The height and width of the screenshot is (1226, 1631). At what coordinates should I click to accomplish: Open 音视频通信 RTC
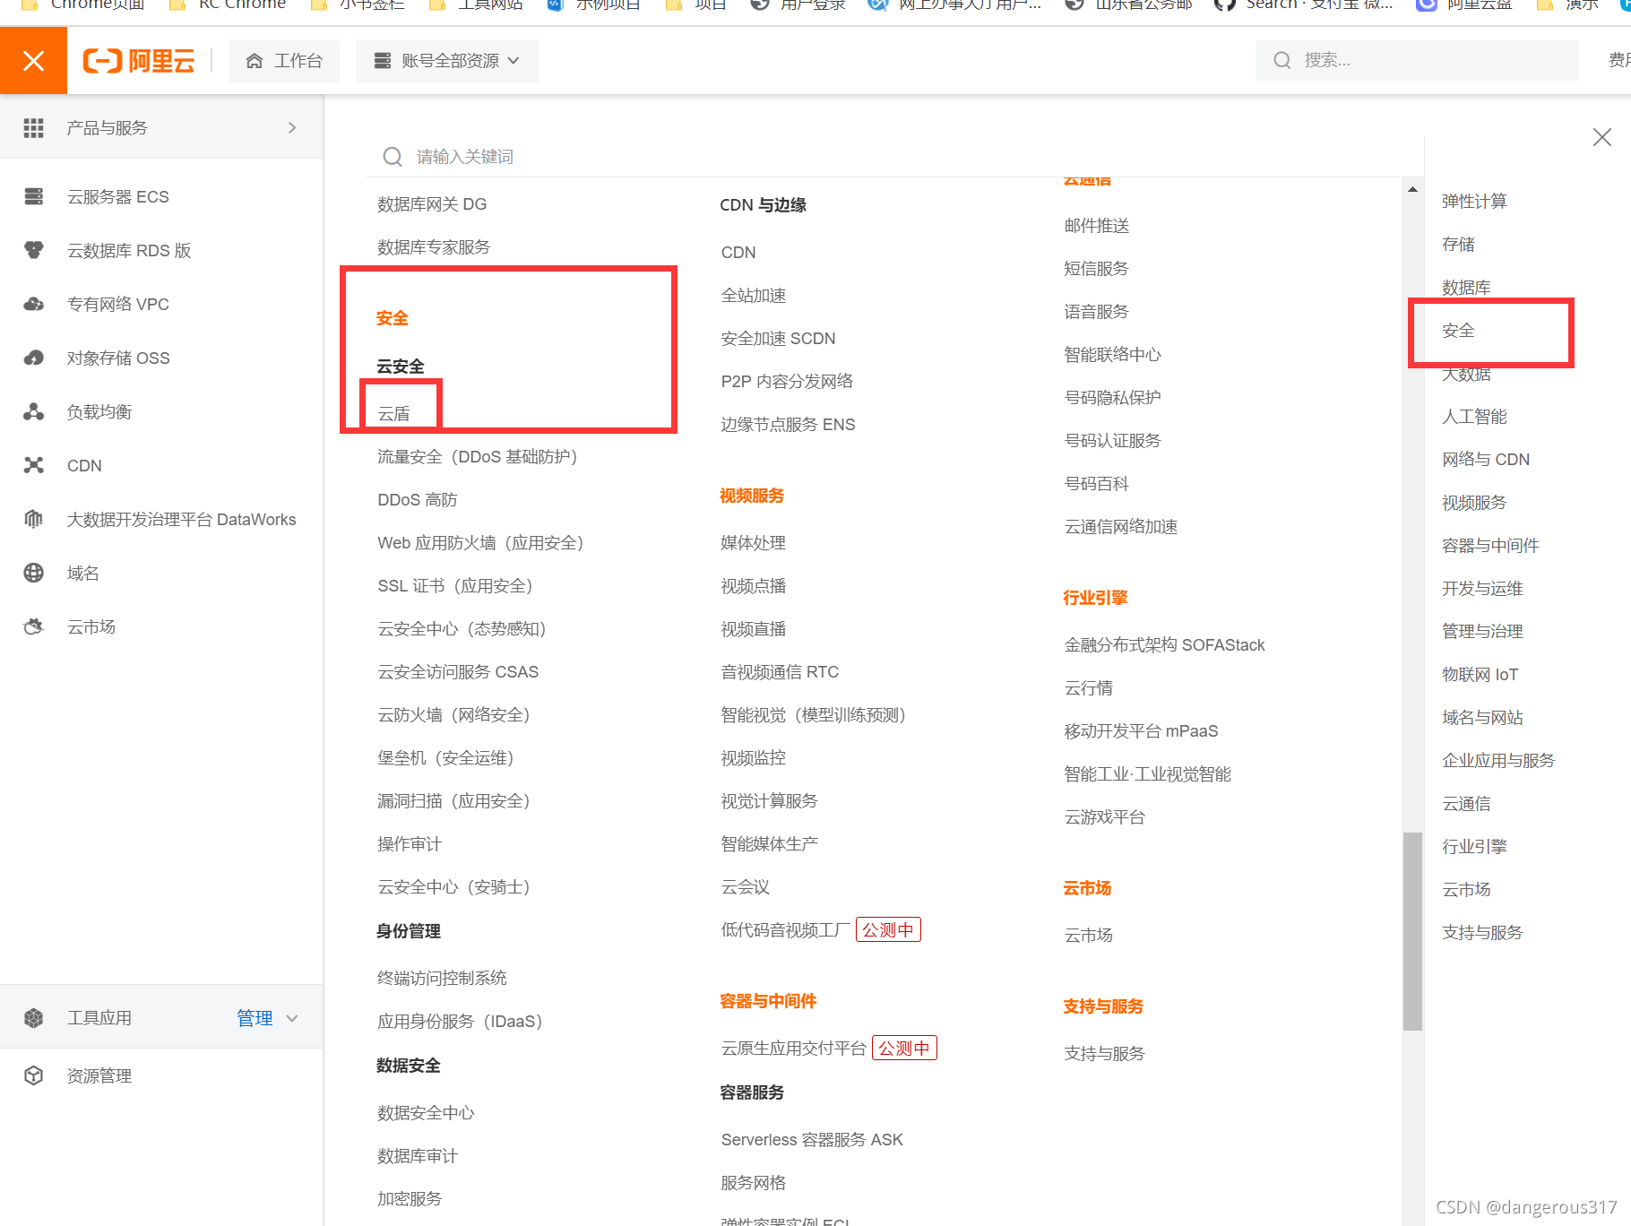pyautogui.click(x=780, y=672)
